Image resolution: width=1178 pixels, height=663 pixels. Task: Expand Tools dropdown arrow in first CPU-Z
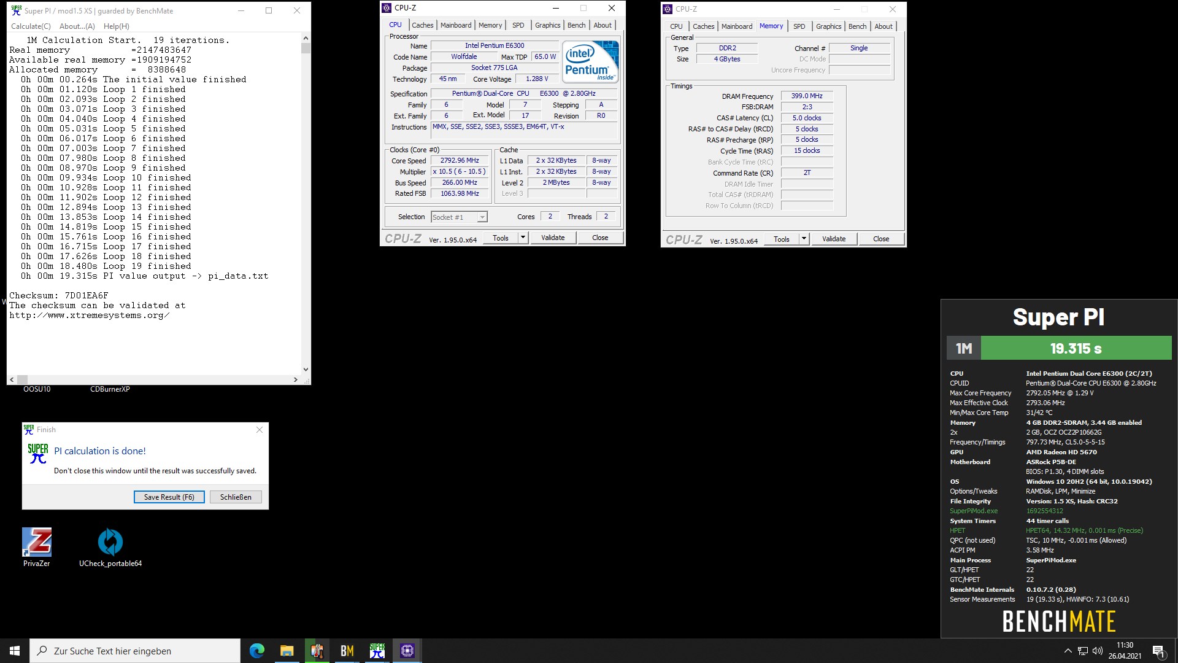point(523,238)
